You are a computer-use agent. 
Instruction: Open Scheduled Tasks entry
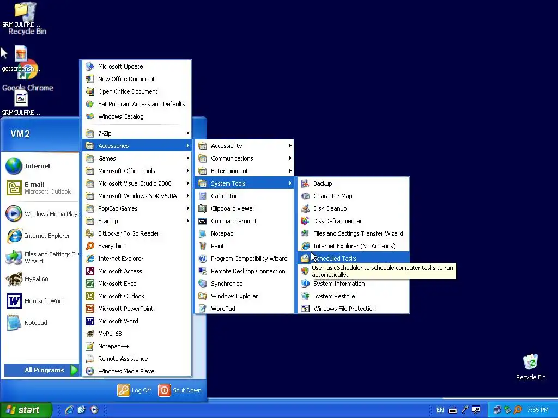tap(353, 258)
